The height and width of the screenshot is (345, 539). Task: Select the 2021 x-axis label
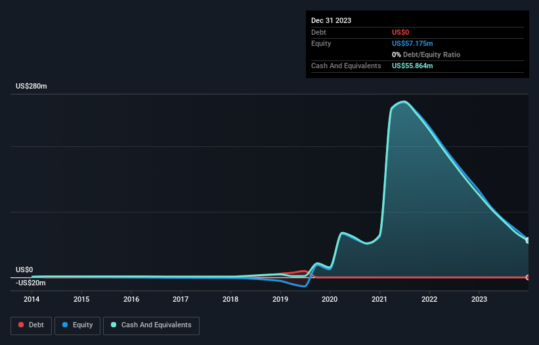(x=379, y=299)
